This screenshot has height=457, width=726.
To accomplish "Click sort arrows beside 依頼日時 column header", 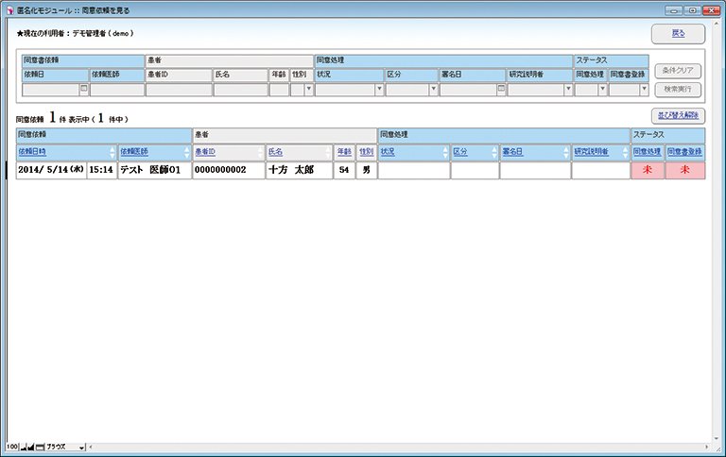I will click(x=112, y=152).
